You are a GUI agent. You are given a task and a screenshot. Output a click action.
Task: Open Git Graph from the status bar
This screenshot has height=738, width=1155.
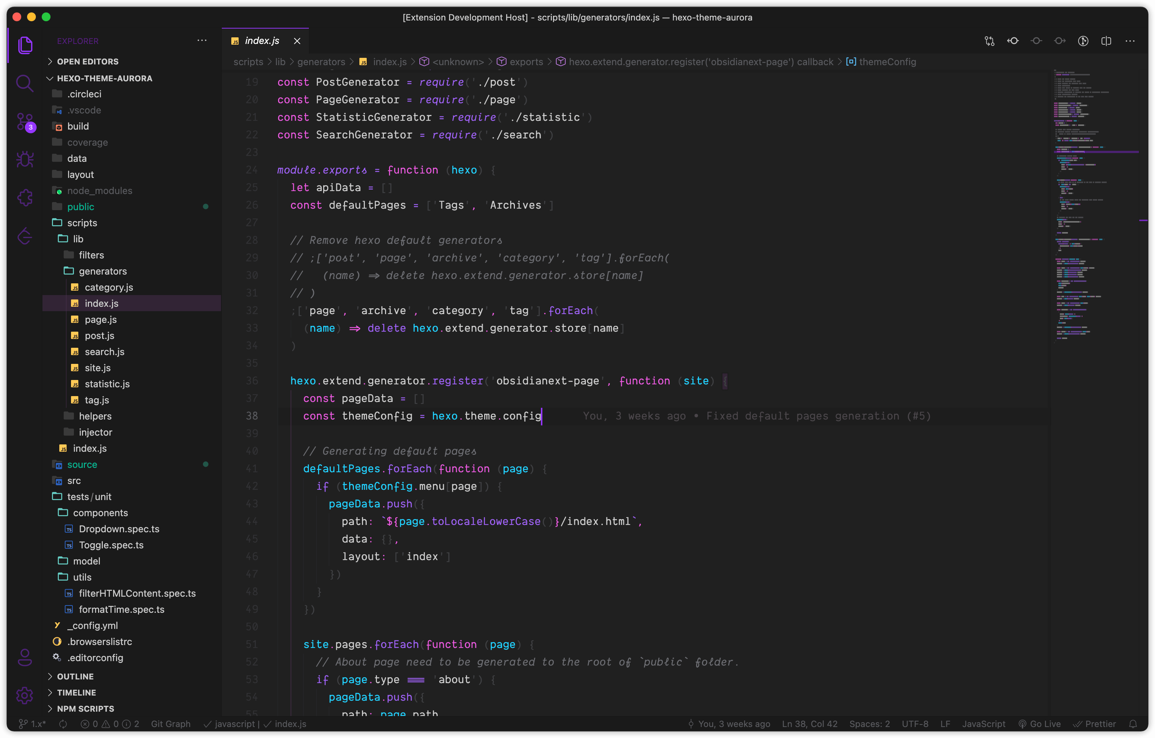point(171,724)
